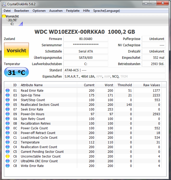Click the blue status dot for Spin Retry Count
The width and height of the screenshot is (171, 180).
click(8, 119)
